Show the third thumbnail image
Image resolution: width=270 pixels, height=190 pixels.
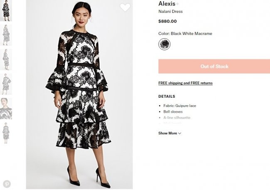tap(7, 59)
